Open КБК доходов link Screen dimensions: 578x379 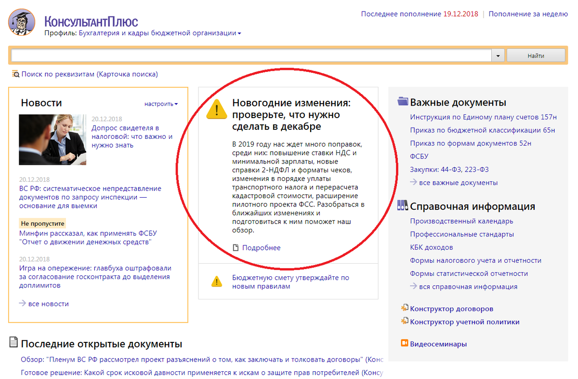pos(432,247)
